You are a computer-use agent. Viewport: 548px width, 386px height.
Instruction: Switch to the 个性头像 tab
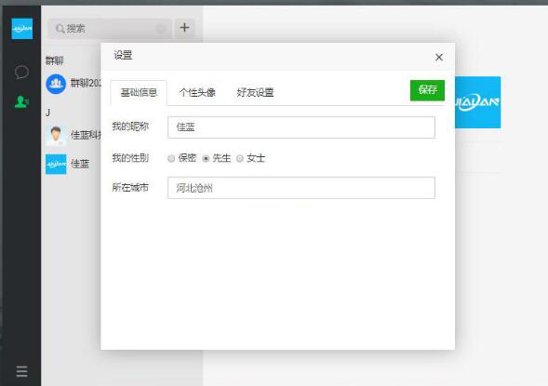tap(197, 93)
